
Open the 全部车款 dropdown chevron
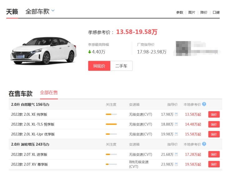click(x=53, y=11)
